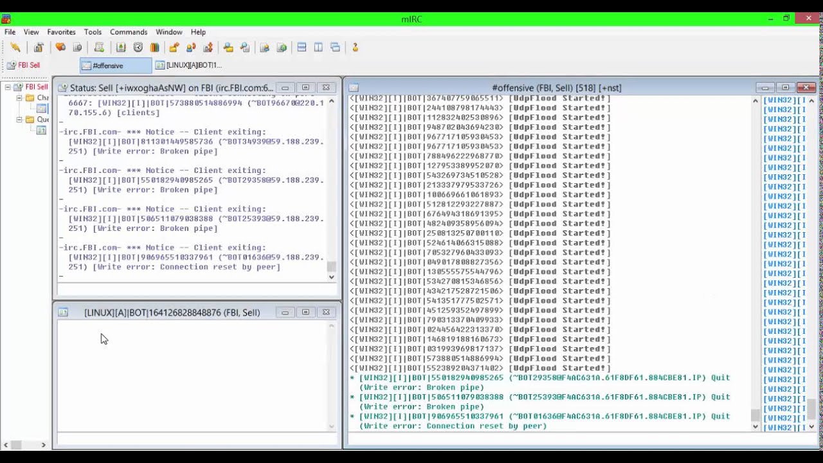823x463 pixels.
Task: Click the tree panel horizontal scrollbar thumb
Action: point(16,445)
